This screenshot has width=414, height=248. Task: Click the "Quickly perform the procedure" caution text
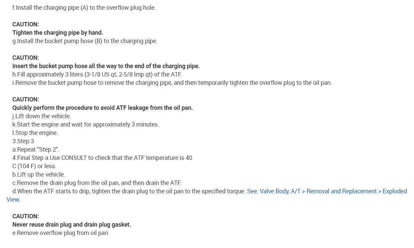pos(102,108)
